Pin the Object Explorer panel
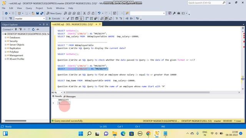This screenshot has height=138, width=246. [43, 25]
